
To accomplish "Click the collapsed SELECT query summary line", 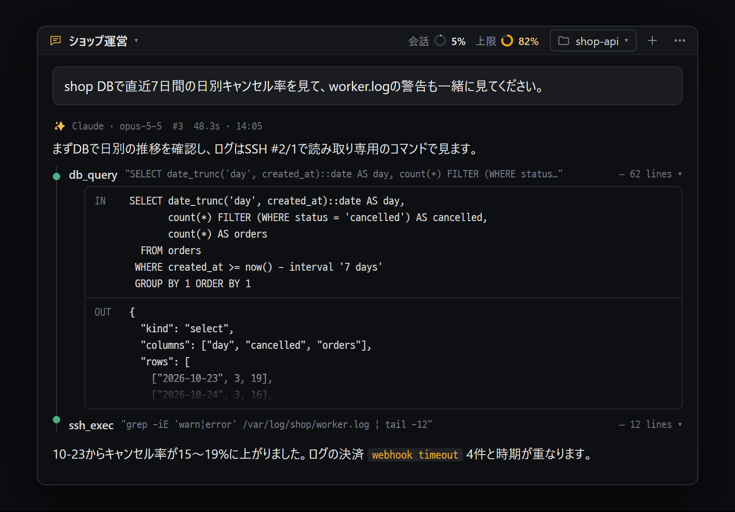I will (344, 174).
